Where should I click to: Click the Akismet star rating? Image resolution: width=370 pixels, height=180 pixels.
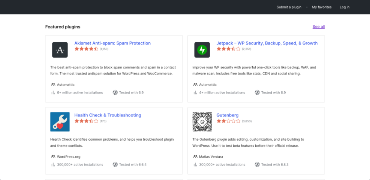point(86,49)
